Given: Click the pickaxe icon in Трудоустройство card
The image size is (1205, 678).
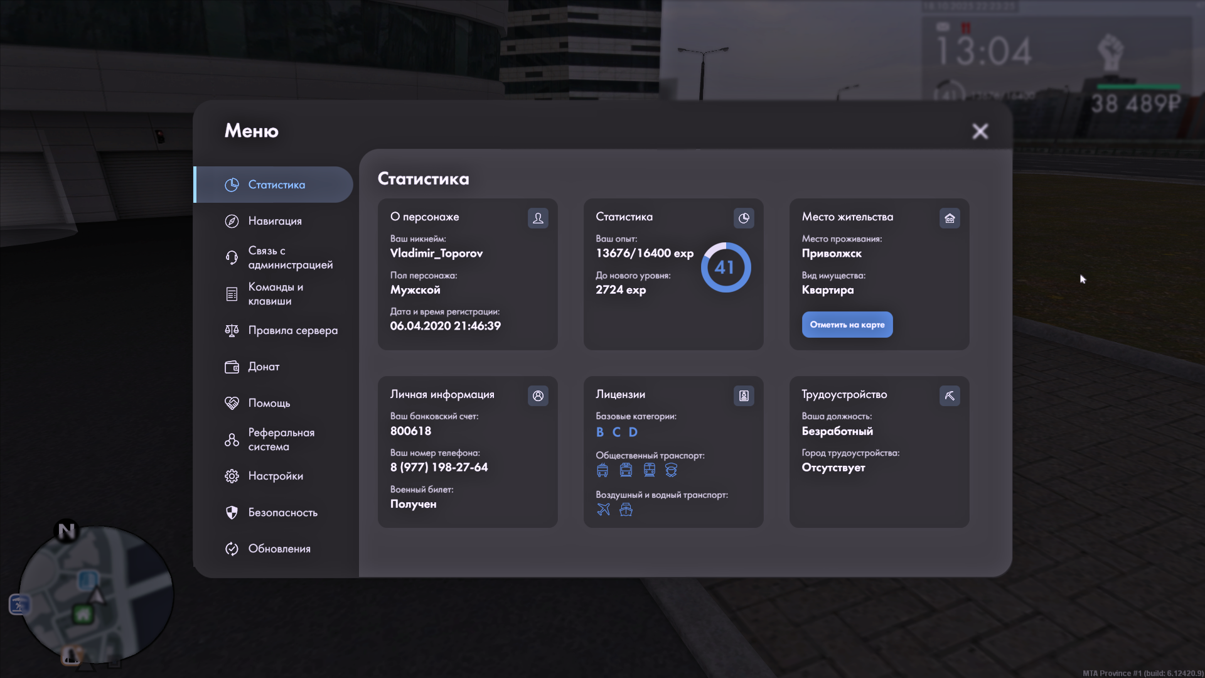Looking at the screenshot, I should 950,395.
